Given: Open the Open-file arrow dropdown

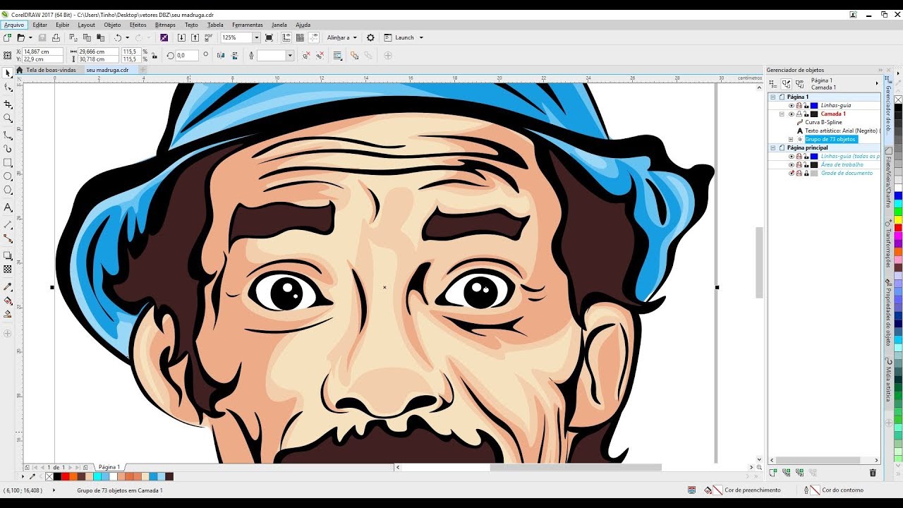Looking at the screenshot, I should pyautogui.click(x=30, y=37).
